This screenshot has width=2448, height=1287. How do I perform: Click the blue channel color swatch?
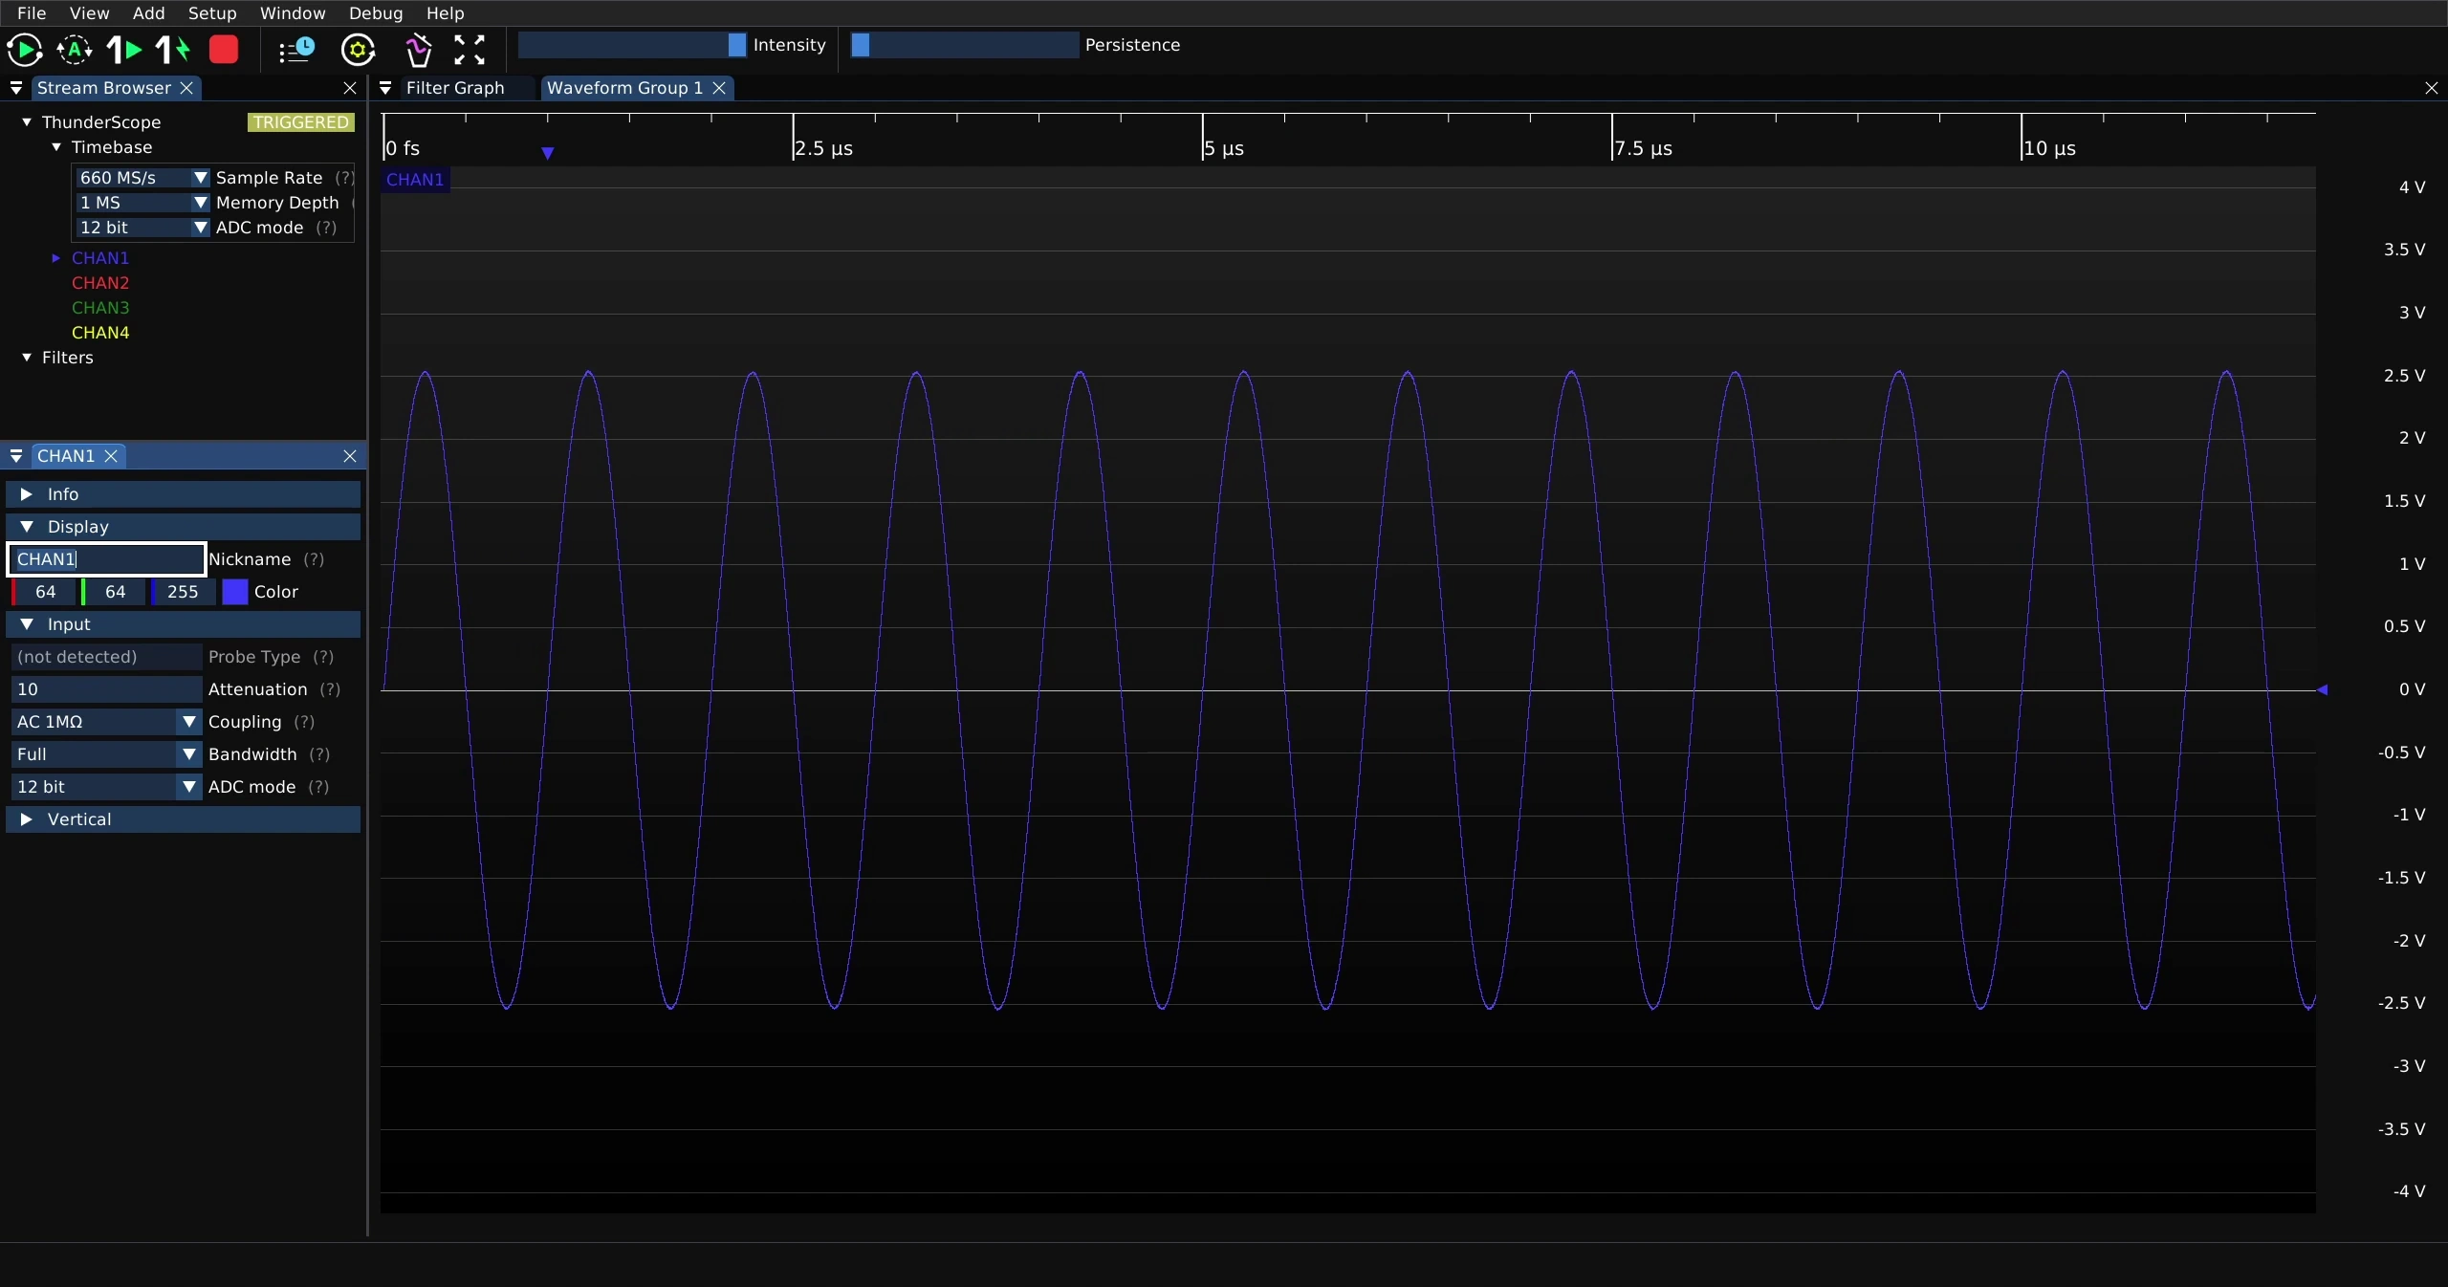234,592
